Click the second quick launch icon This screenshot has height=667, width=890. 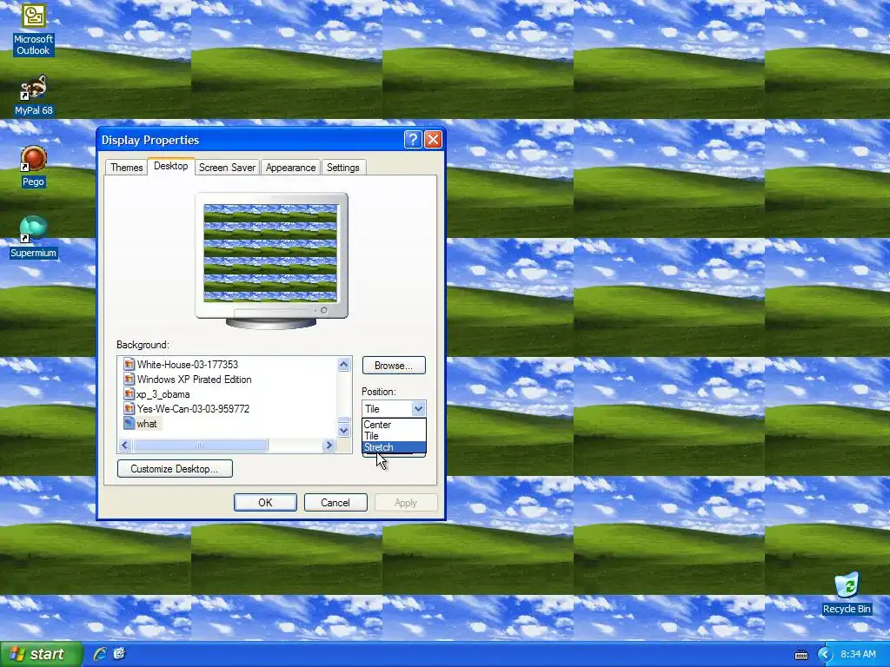click(119, 653)
